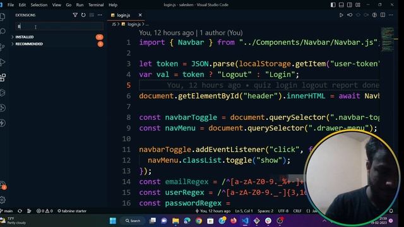Toggle the bottom panel visibility
The width and height of the screenshot is (404, 227).
click(342, 5)
